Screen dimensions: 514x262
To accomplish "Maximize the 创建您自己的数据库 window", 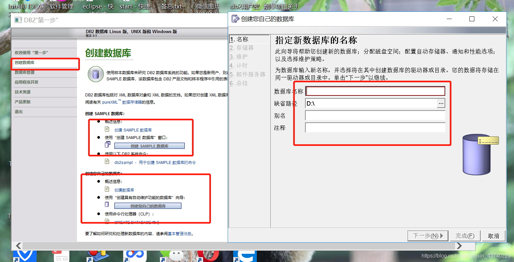I will coord(472,19).
